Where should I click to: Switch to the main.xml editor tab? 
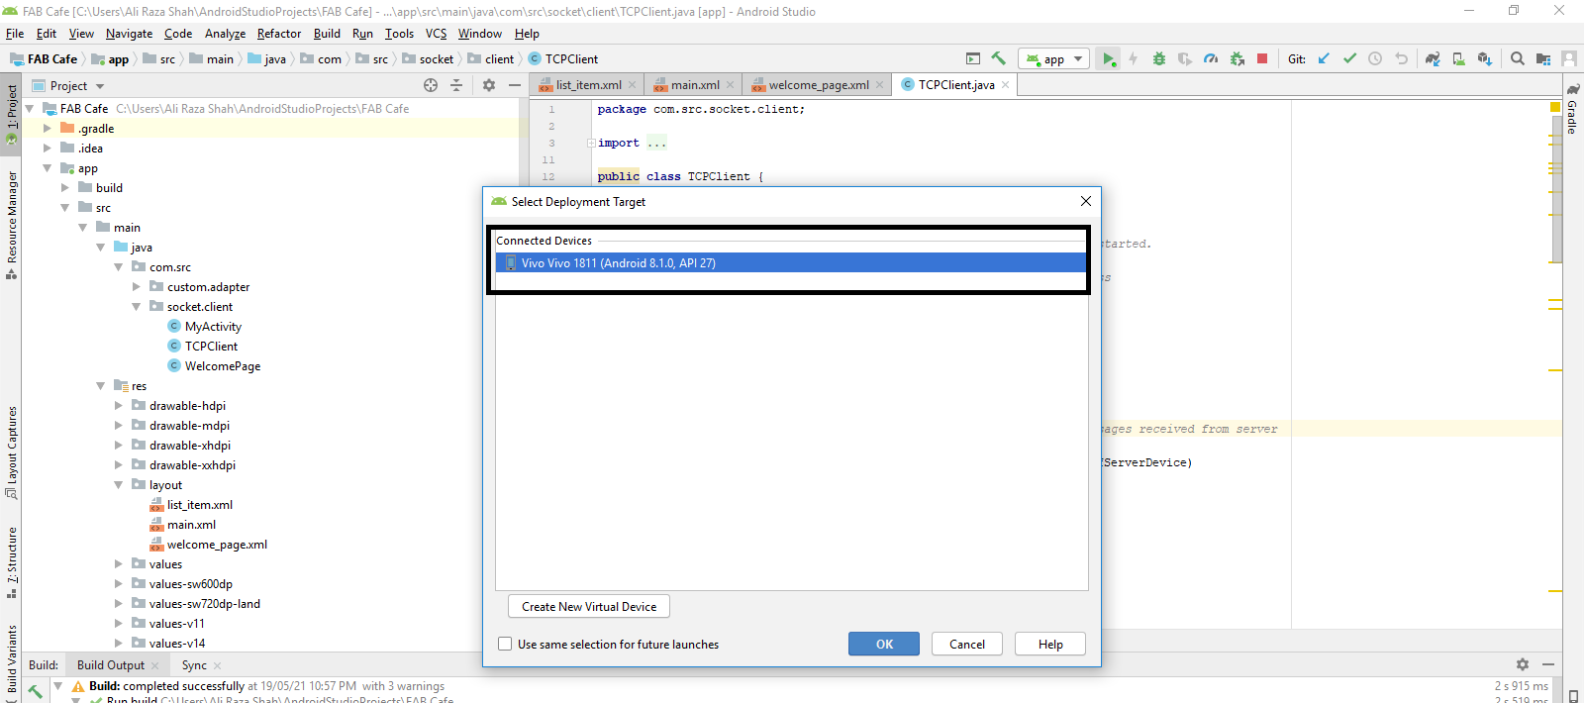click(x=695, y=85)
